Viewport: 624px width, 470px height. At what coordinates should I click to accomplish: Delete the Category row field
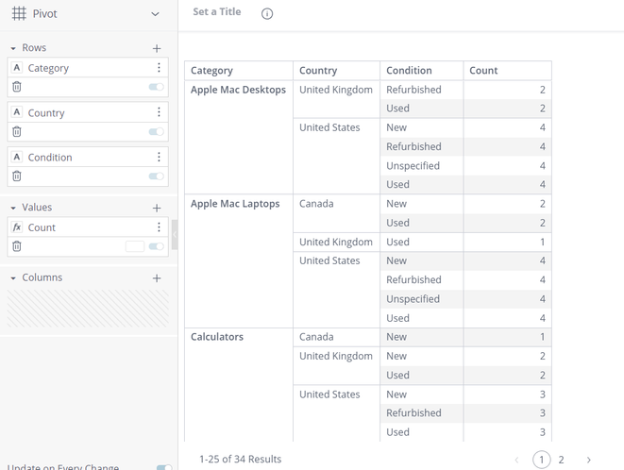coord(17,87)
